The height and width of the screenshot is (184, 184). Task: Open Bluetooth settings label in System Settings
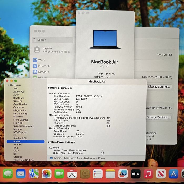(x=44, y=66)
